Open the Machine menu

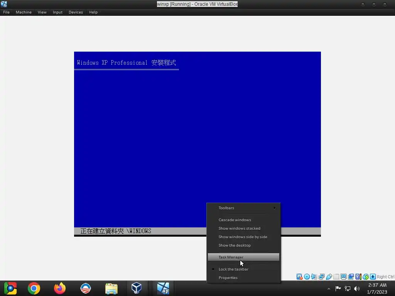(x=24, y=12)
